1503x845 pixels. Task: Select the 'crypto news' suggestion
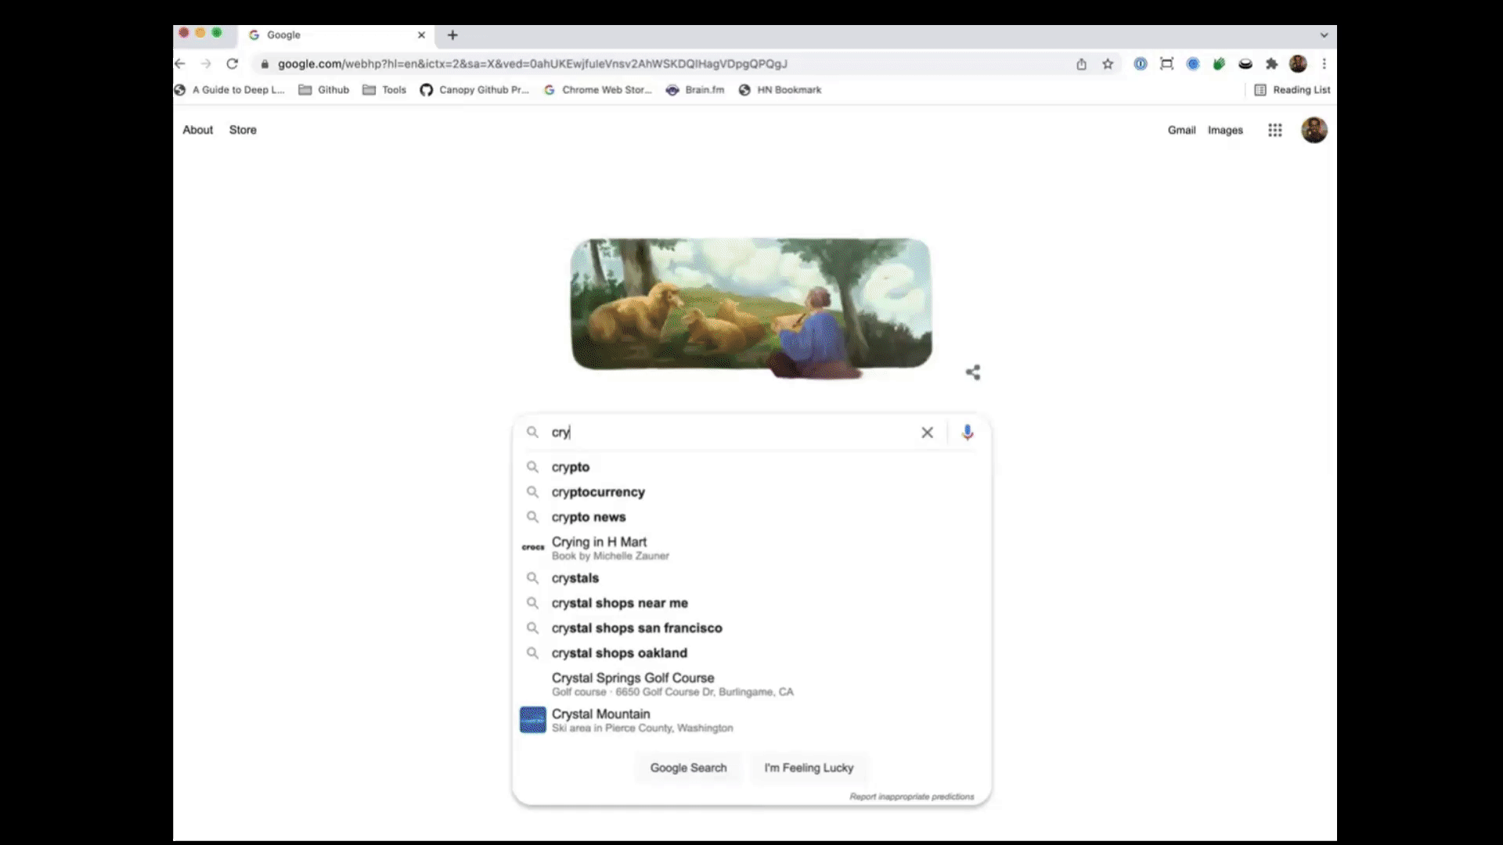751,517
